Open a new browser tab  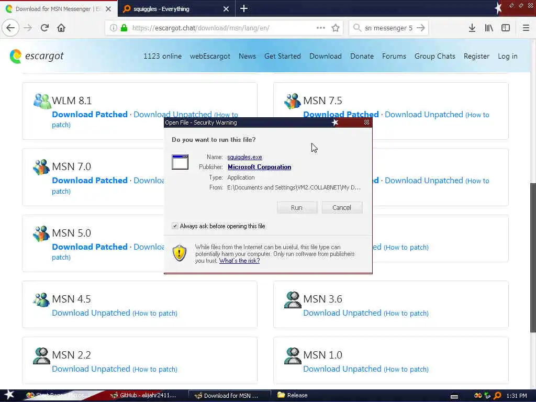pos(244,8)
